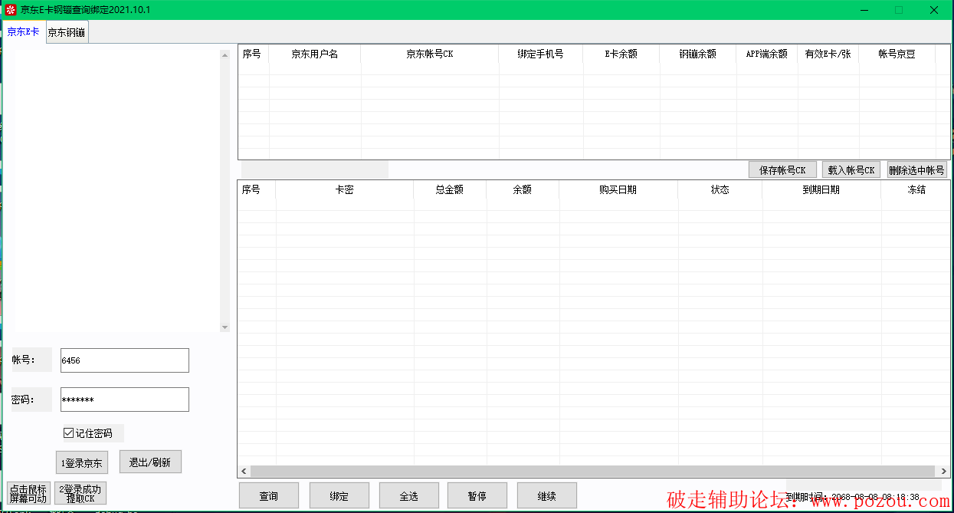Click the 退出/刷新 button

click(150, 462)
